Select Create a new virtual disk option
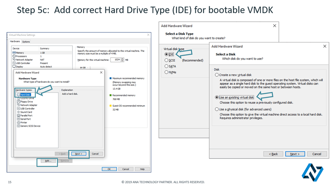331x185 pixels. pyautogui.click(x=217, y=75)
